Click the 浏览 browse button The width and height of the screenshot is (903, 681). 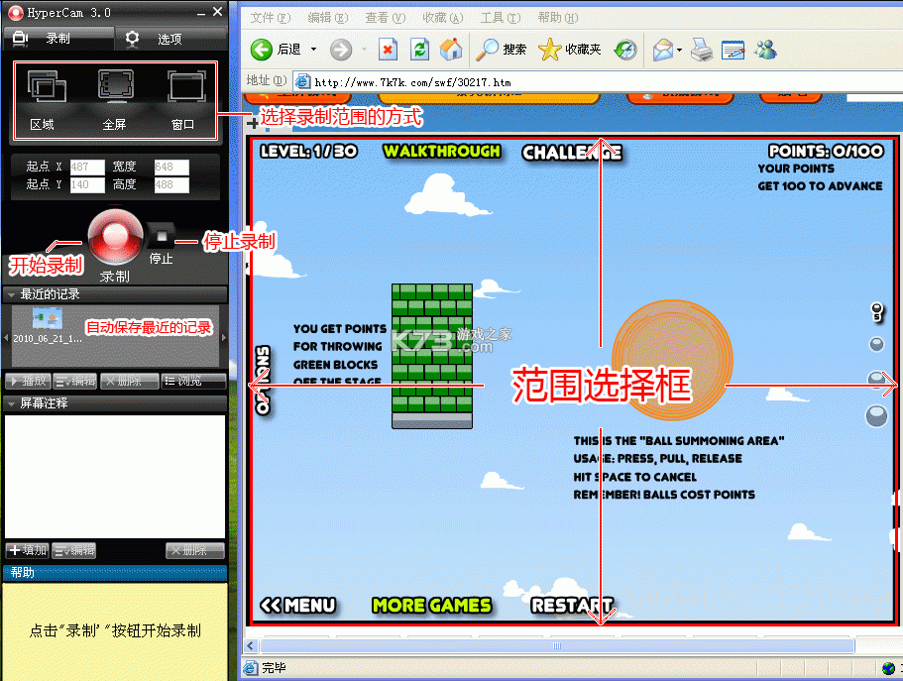[193, 381]
